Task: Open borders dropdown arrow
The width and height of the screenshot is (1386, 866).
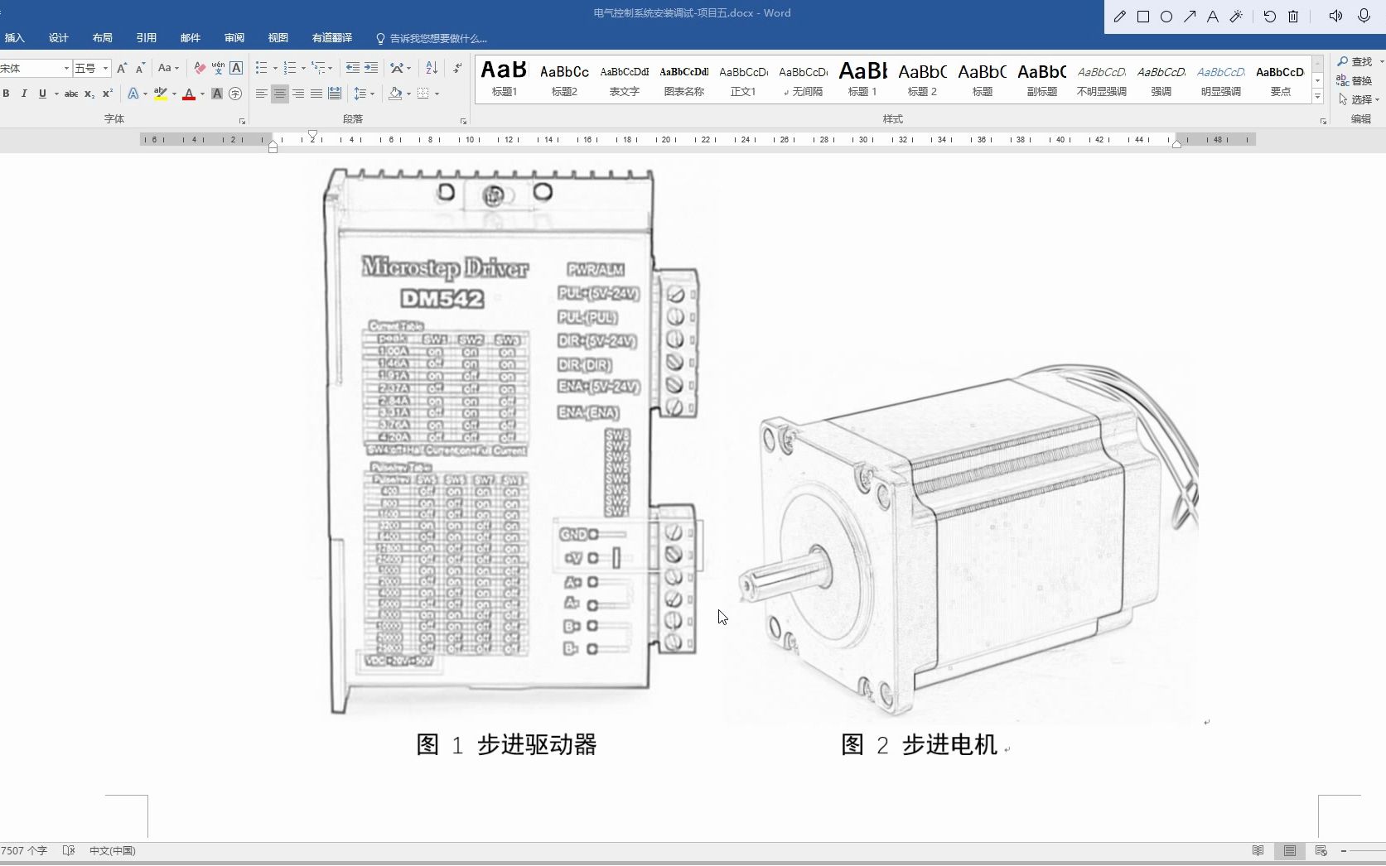Action: [x=437, y=94]
